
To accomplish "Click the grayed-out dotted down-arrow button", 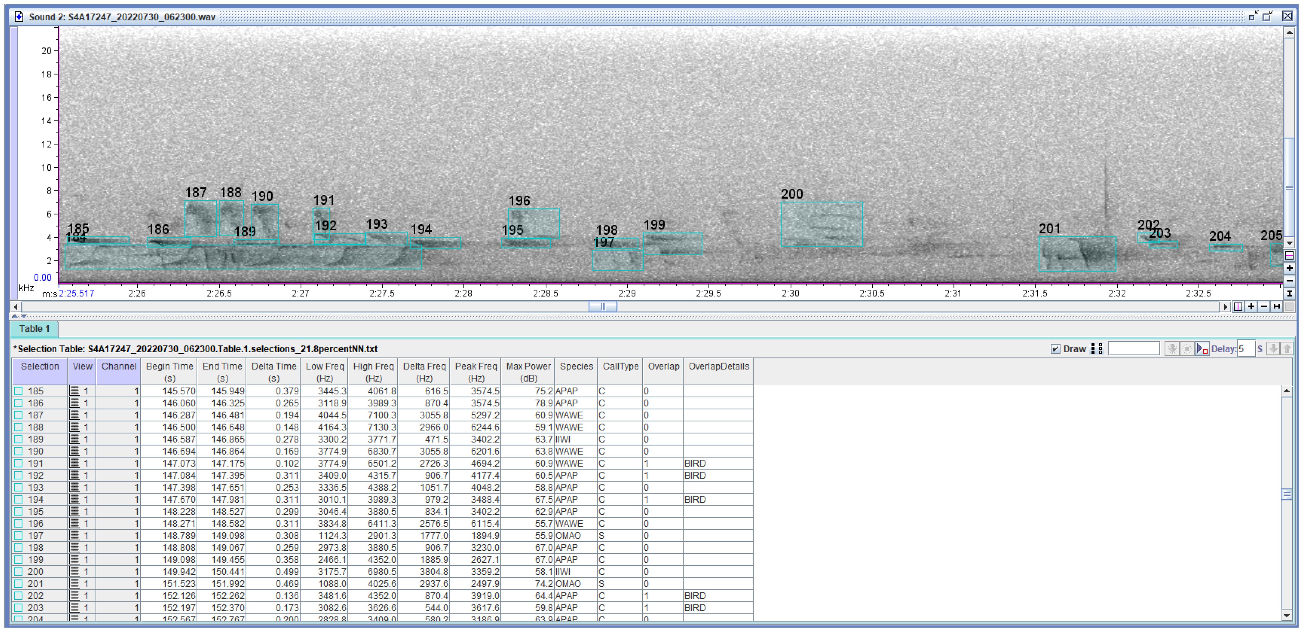I will [x=1172, y=349].
